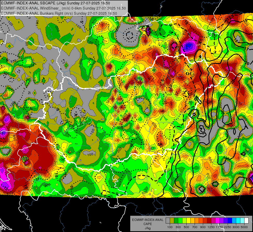Viewport: 253px width, 232px height.
Task: Click the 900 value on the legend scale
Action: click(203, 227)
